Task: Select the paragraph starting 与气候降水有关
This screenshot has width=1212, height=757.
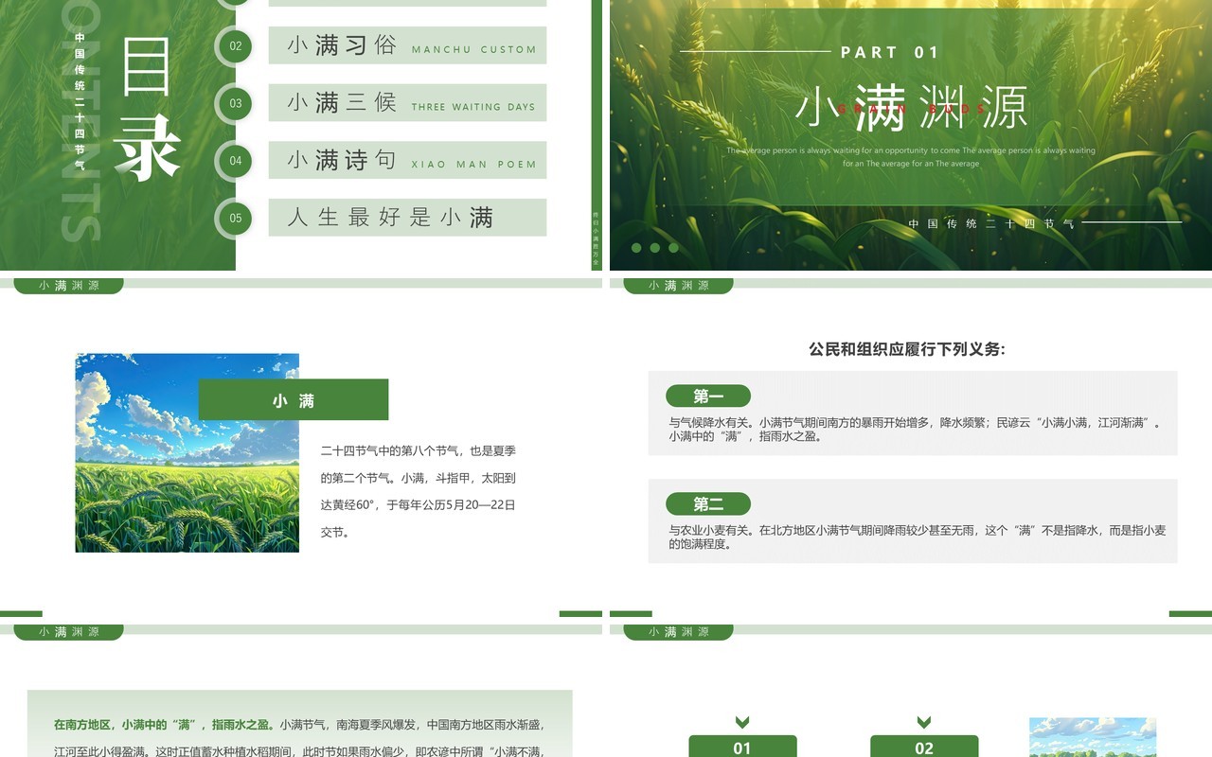Action: [x=917, y=430]
